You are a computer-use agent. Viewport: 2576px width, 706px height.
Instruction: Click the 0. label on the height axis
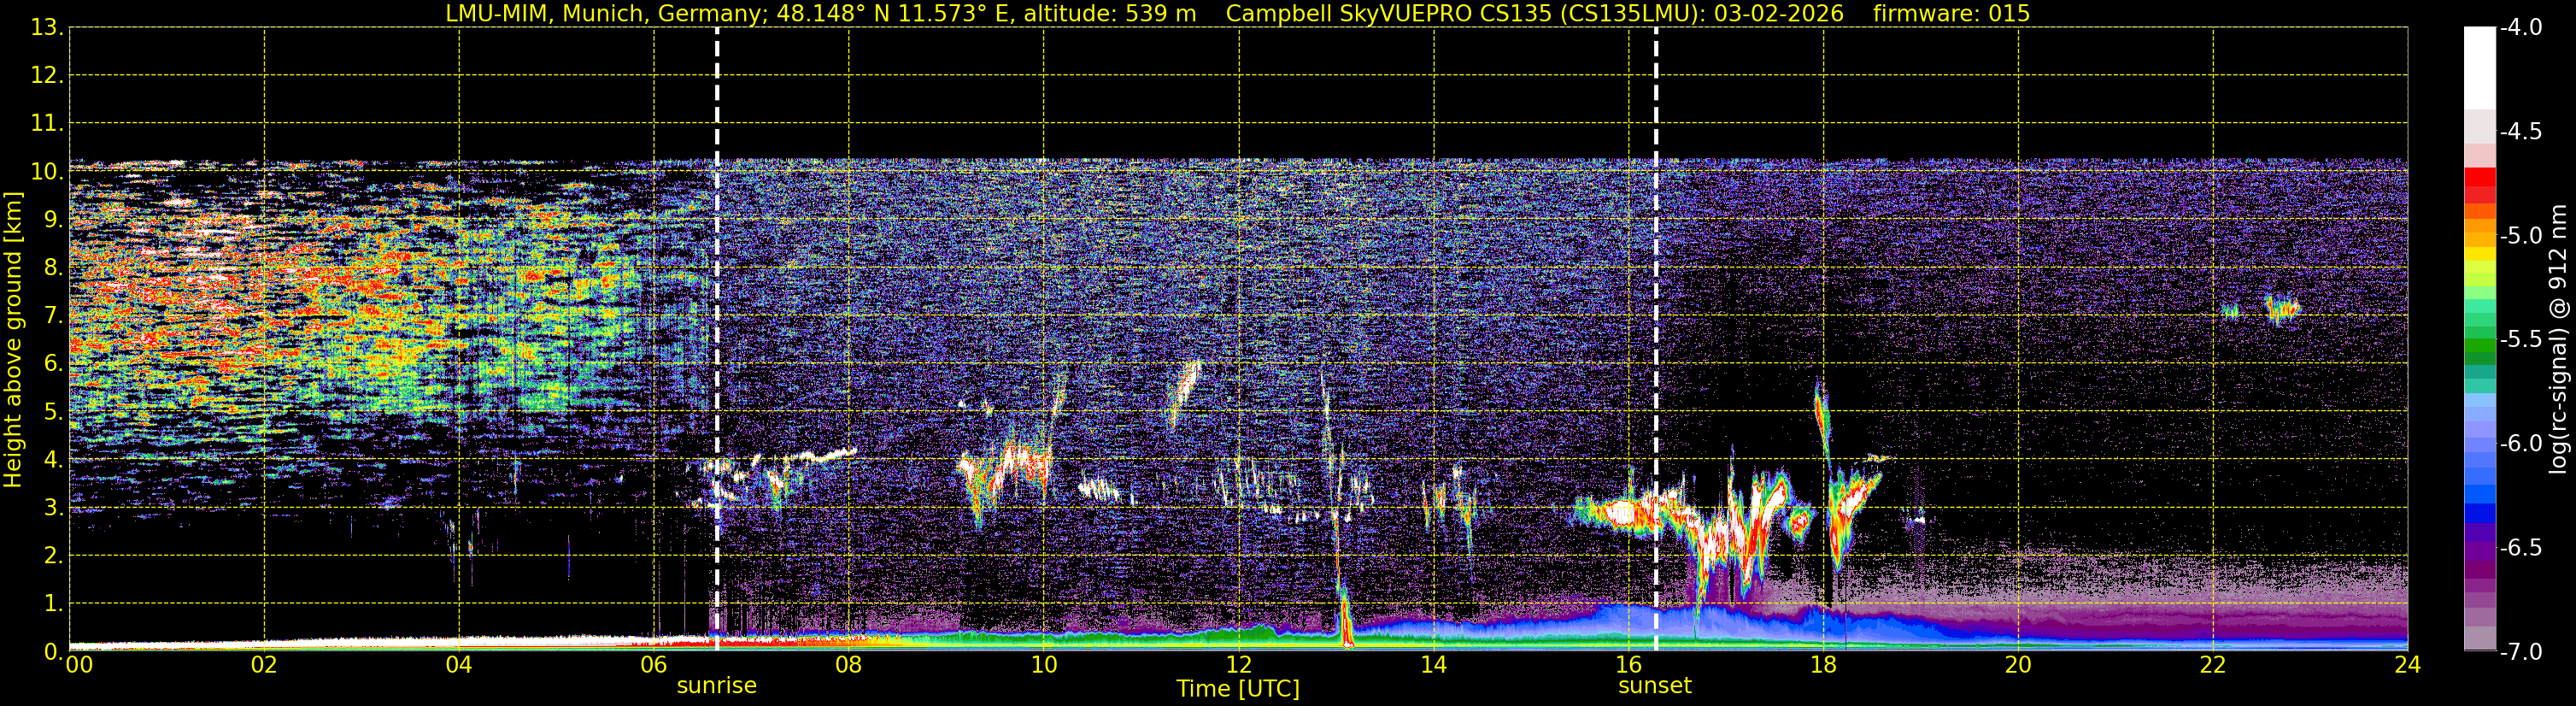[53, 652]
